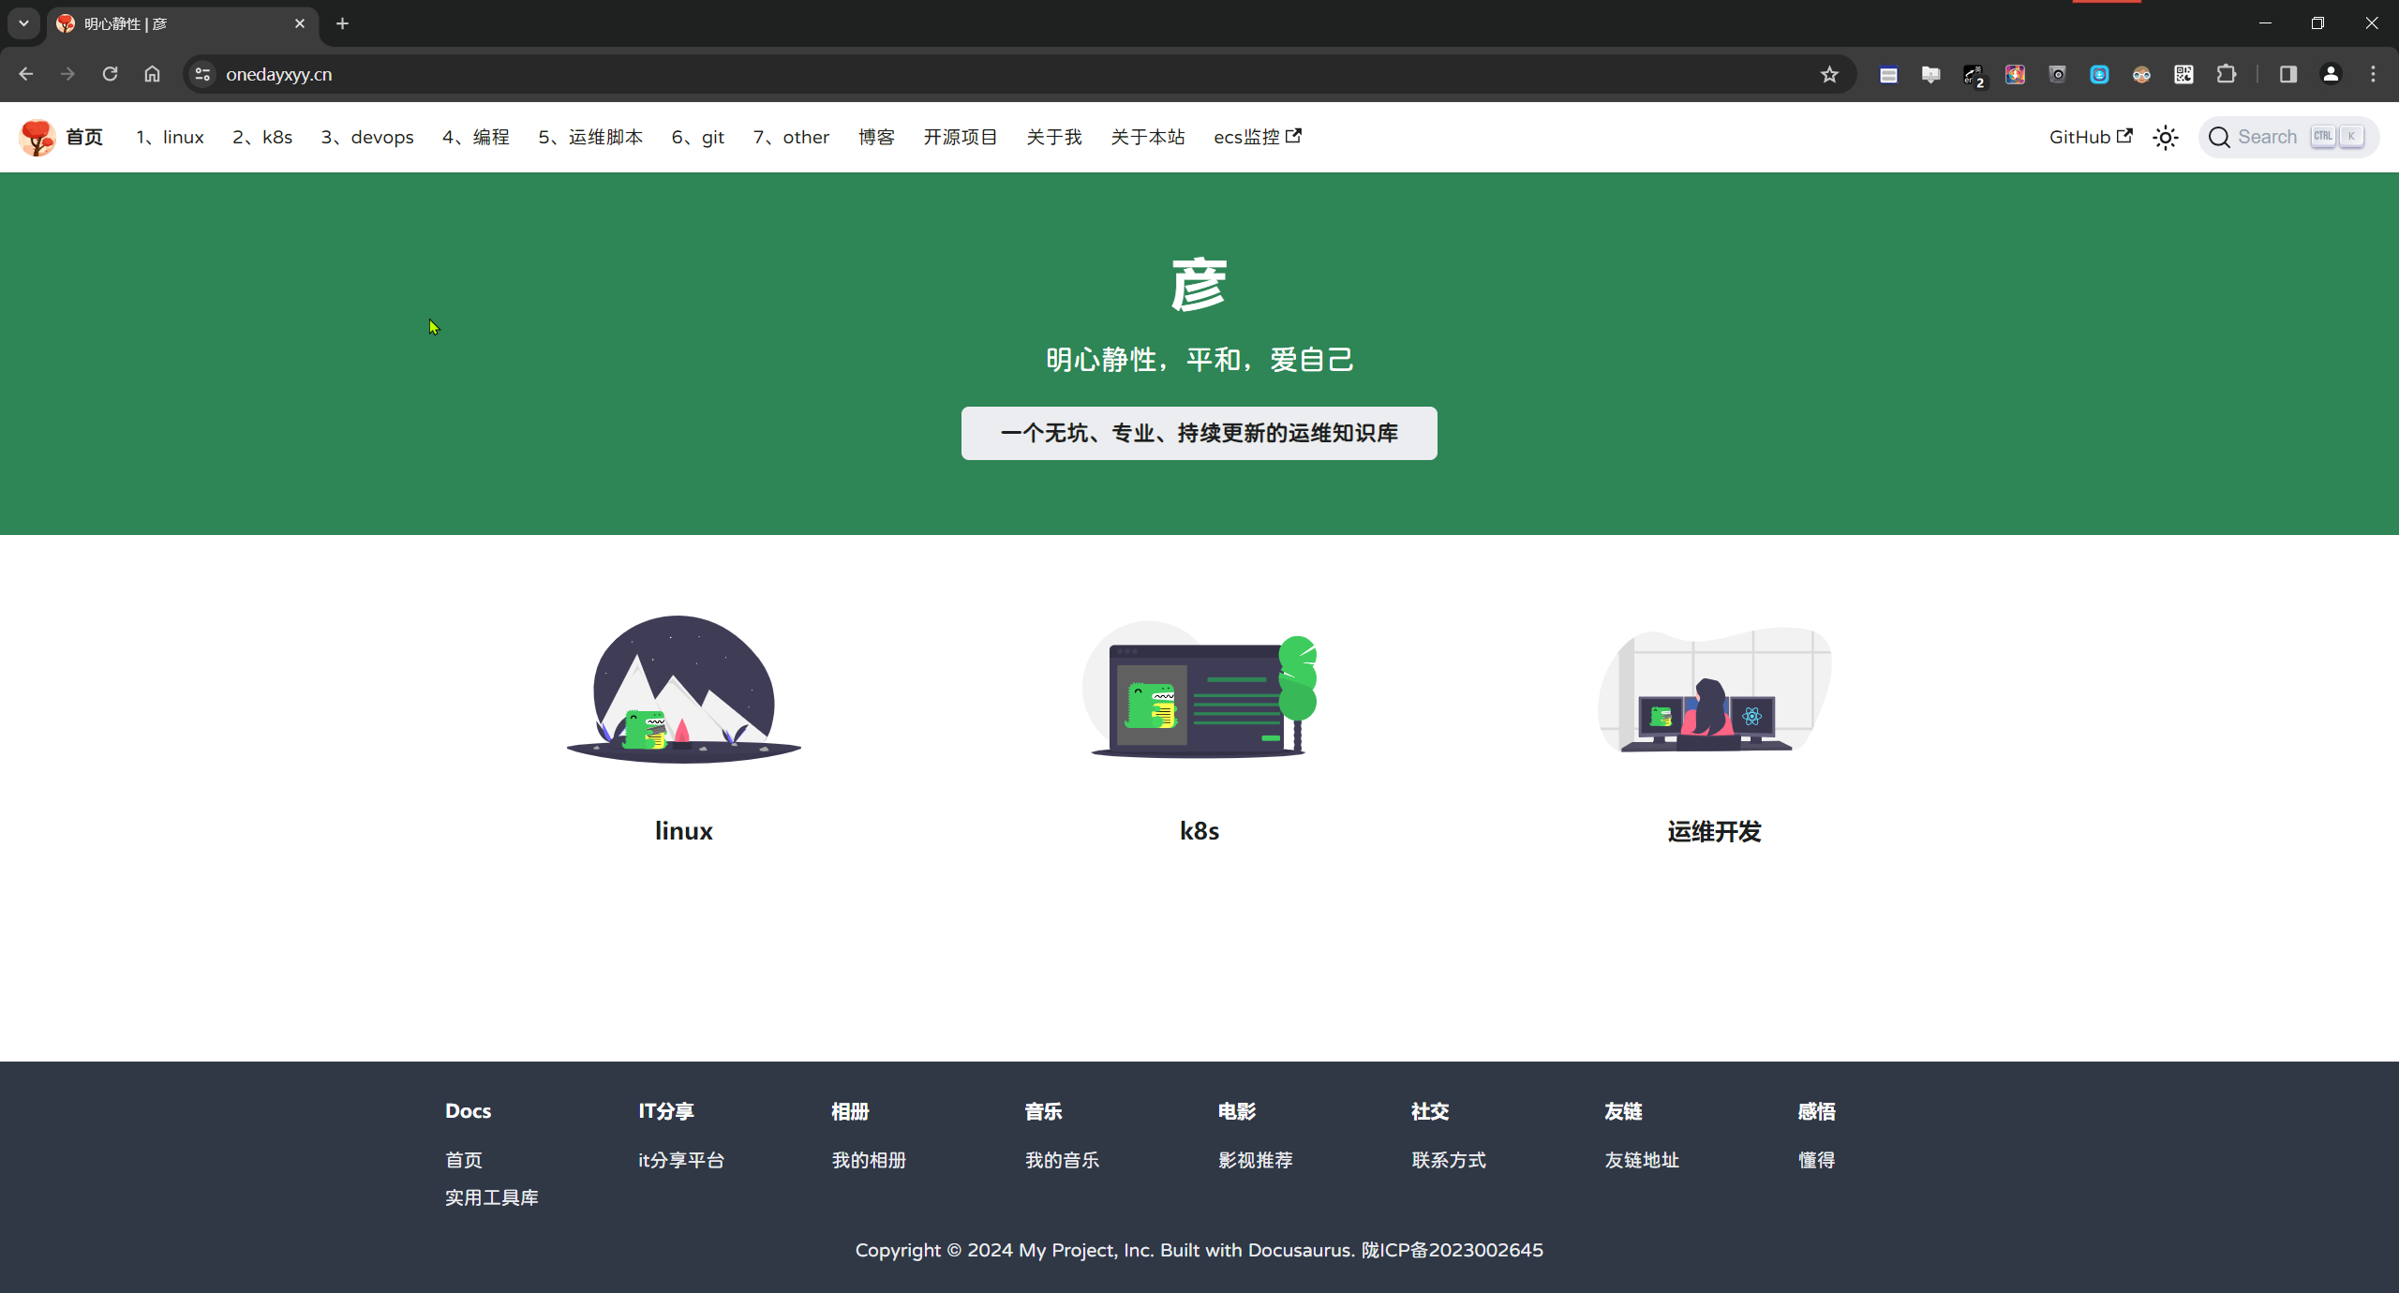Click the red tree site logo
Viewport: 2399px width, 1293px height.
(37, 138)
